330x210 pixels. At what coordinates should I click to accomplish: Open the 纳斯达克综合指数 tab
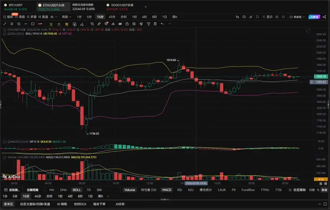pos(84,7)
